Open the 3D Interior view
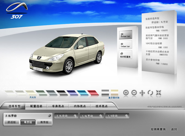 tap(125, 45)
